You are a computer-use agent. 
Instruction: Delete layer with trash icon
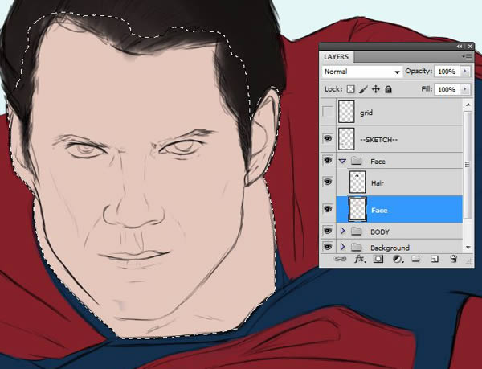pos(453,259)
